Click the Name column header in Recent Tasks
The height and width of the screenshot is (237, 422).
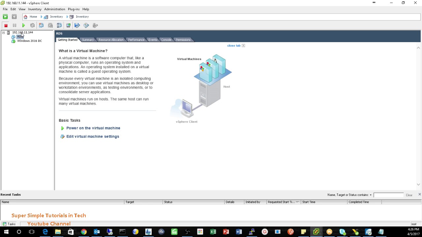(x=62, y=202)
